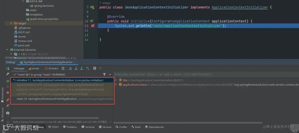The image size is (299, 133).
Task: Pause program icon in debug sidebar
Action: tap(8, 87)
